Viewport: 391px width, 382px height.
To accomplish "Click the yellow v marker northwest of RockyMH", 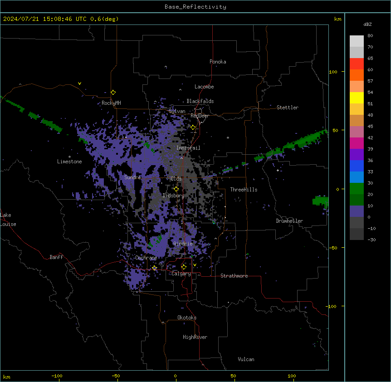I will [79, 83].
